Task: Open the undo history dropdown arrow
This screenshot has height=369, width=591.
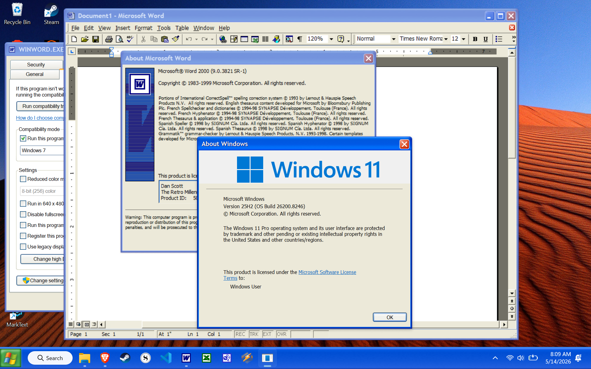Action: tap(196, 39)
